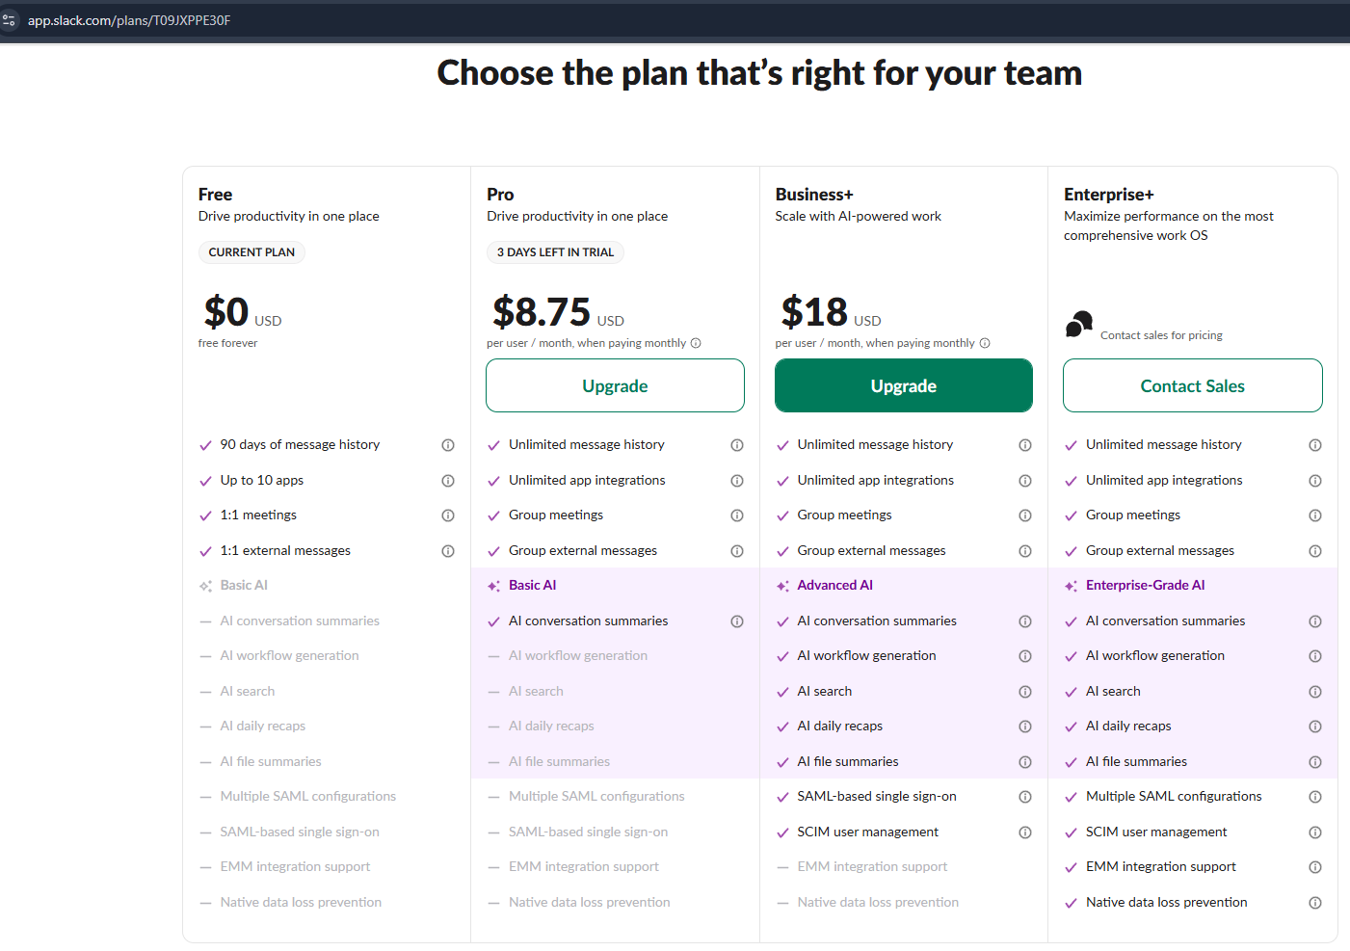Open info for Business+ AI daily recaps
This screenshot has height=951, width=1350.
click(x=1025, y=726)
